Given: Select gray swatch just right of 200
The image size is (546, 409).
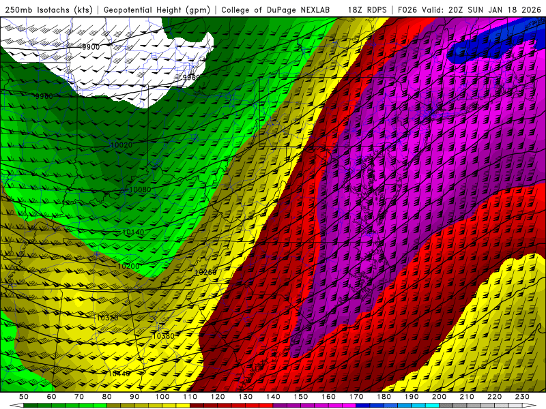Looking at the screenshot, I should click(x=446, y=406).
